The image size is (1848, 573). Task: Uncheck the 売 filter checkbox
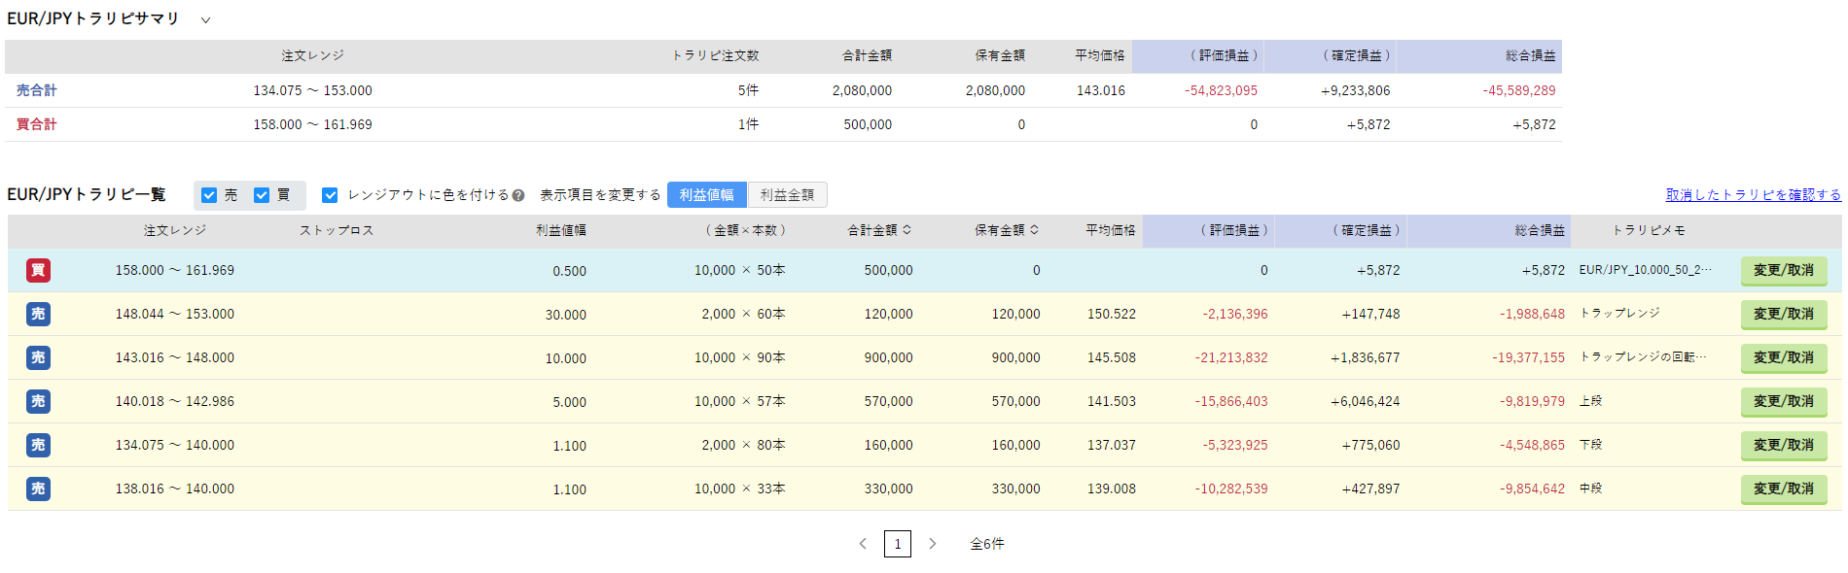point(209,195)
